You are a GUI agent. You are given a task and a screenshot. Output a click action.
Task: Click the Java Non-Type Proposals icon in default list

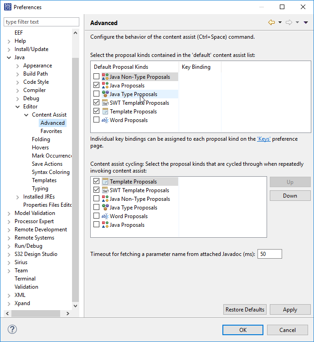point(105,77)
